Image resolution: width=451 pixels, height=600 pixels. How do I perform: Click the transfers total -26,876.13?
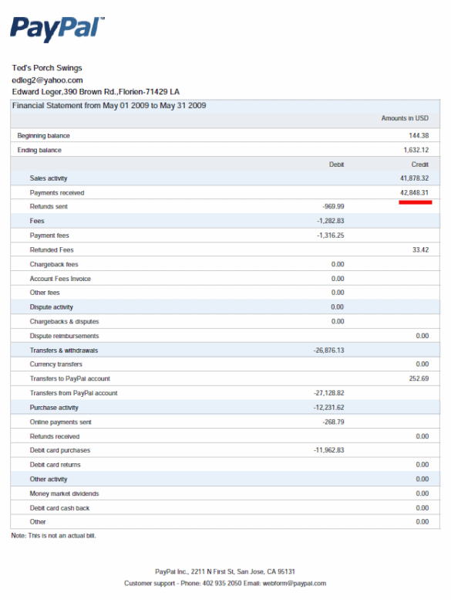(328, 351)
